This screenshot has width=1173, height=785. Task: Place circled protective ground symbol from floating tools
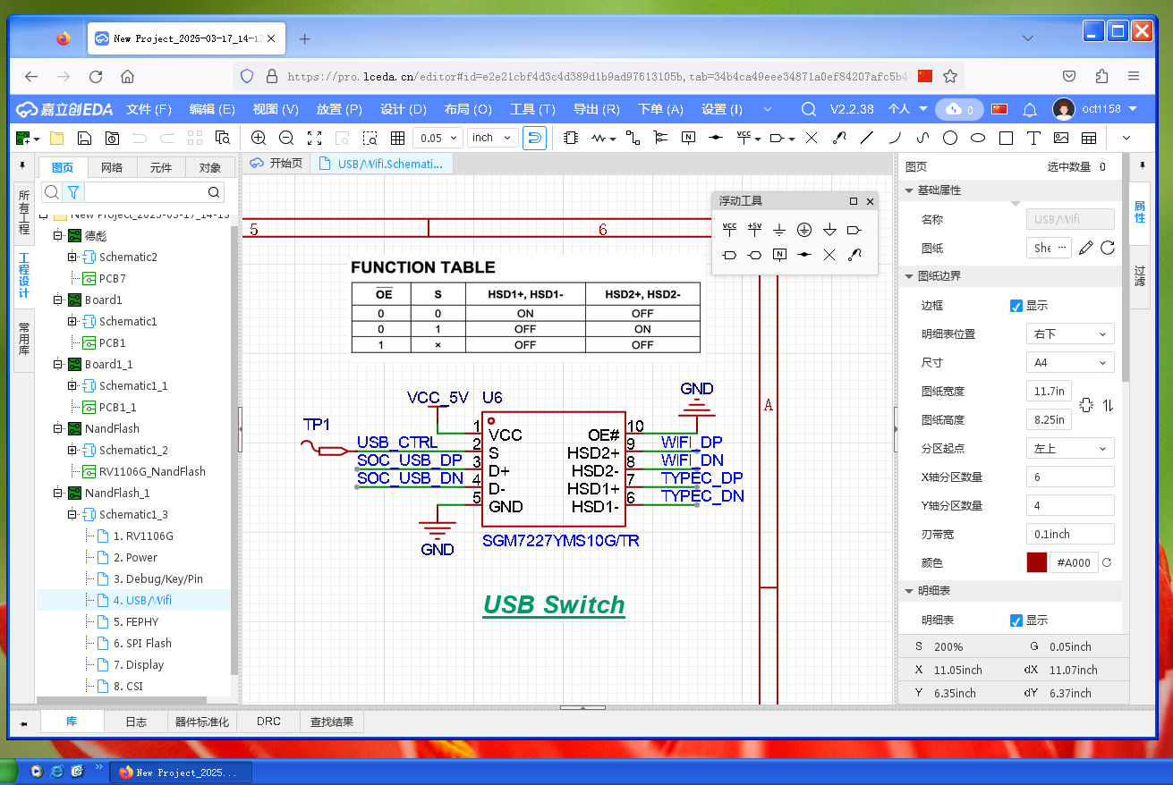804,230
